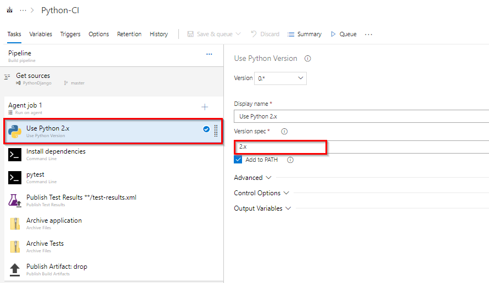
Task: Expand the Advanced section
Action: 253,178
